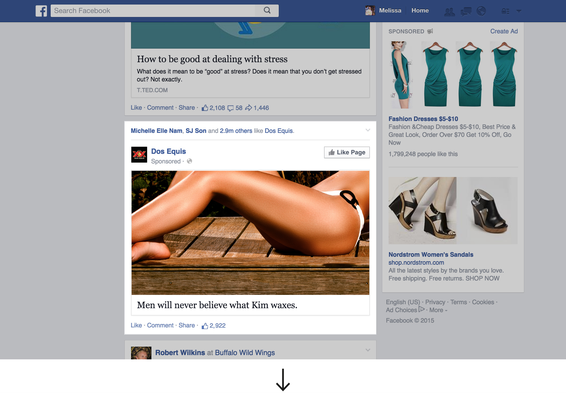
Task: Share the TED stress post
Action: (x=186, y=108)
